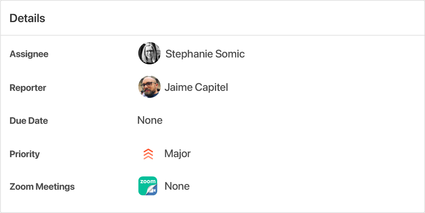This screenshot has width=425, height=213.
Task: Click the Due Date field label
Action: (x=29, y=121)
